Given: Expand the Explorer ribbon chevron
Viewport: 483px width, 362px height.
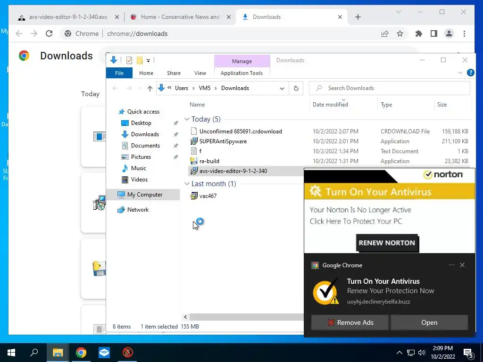Looking at the screenshot, I should point(460,73).
